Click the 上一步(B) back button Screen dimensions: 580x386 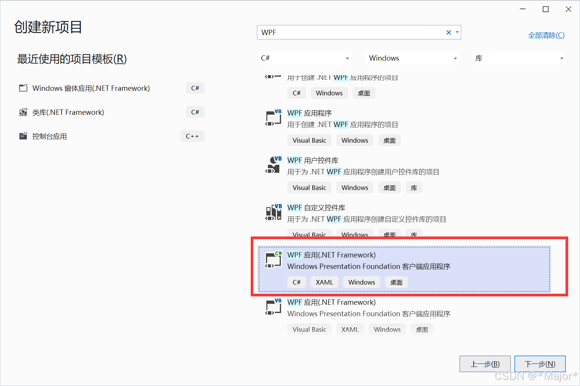(485, 364)
